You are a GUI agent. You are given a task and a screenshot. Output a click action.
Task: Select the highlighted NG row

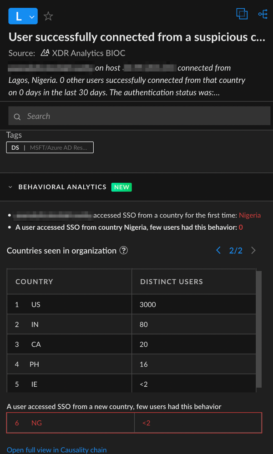[x=134, y=423]
